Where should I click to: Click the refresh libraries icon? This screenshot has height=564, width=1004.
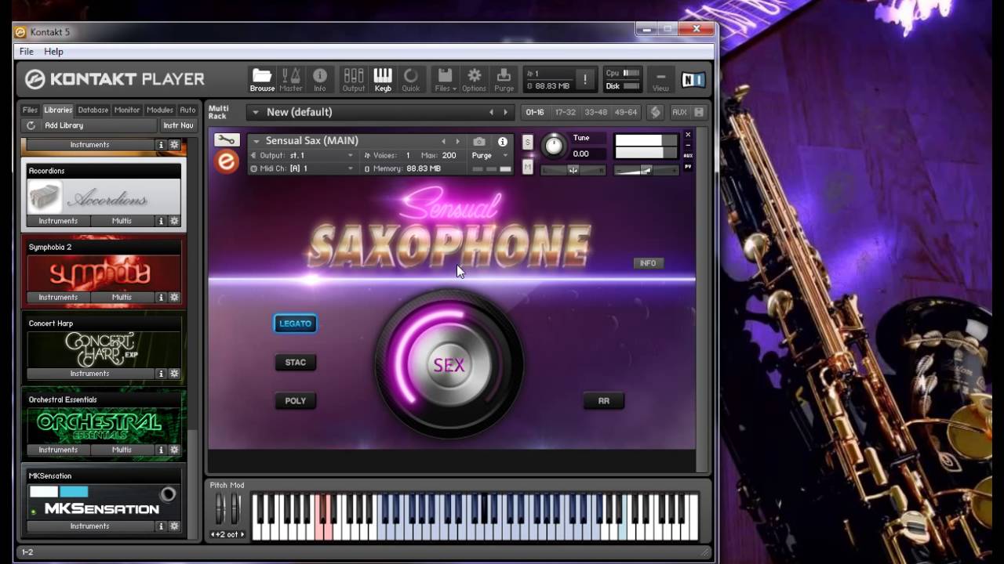(x=31, y=125)
